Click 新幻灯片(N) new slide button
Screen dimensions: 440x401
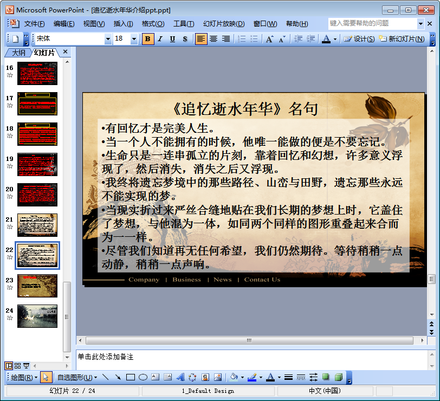click(x=402, y=38)
